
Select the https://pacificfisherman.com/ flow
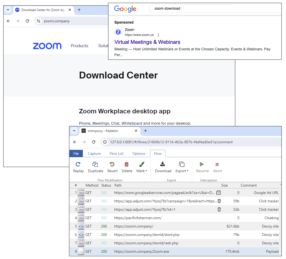click(x=174, y=218)
